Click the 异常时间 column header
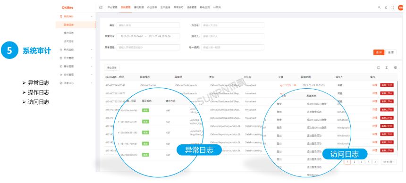Screen dimensions: 406x183 click(305, 77)
